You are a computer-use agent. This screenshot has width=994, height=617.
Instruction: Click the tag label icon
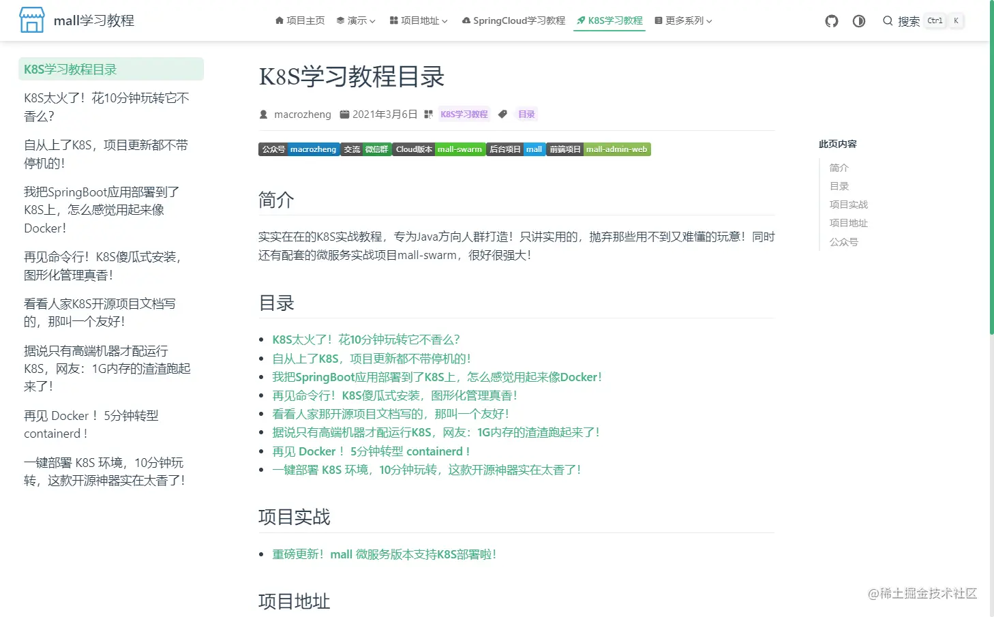pyautogui.click(x=502, y=115)
